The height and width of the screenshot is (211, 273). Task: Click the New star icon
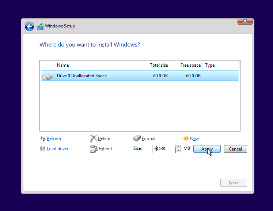pyautogui.click(x=186, y=138)
